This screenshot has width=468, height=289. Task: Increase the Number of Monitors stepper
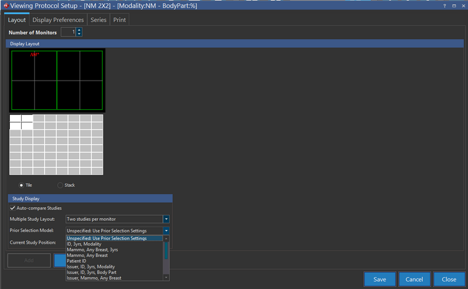click(x=79, y=30)
